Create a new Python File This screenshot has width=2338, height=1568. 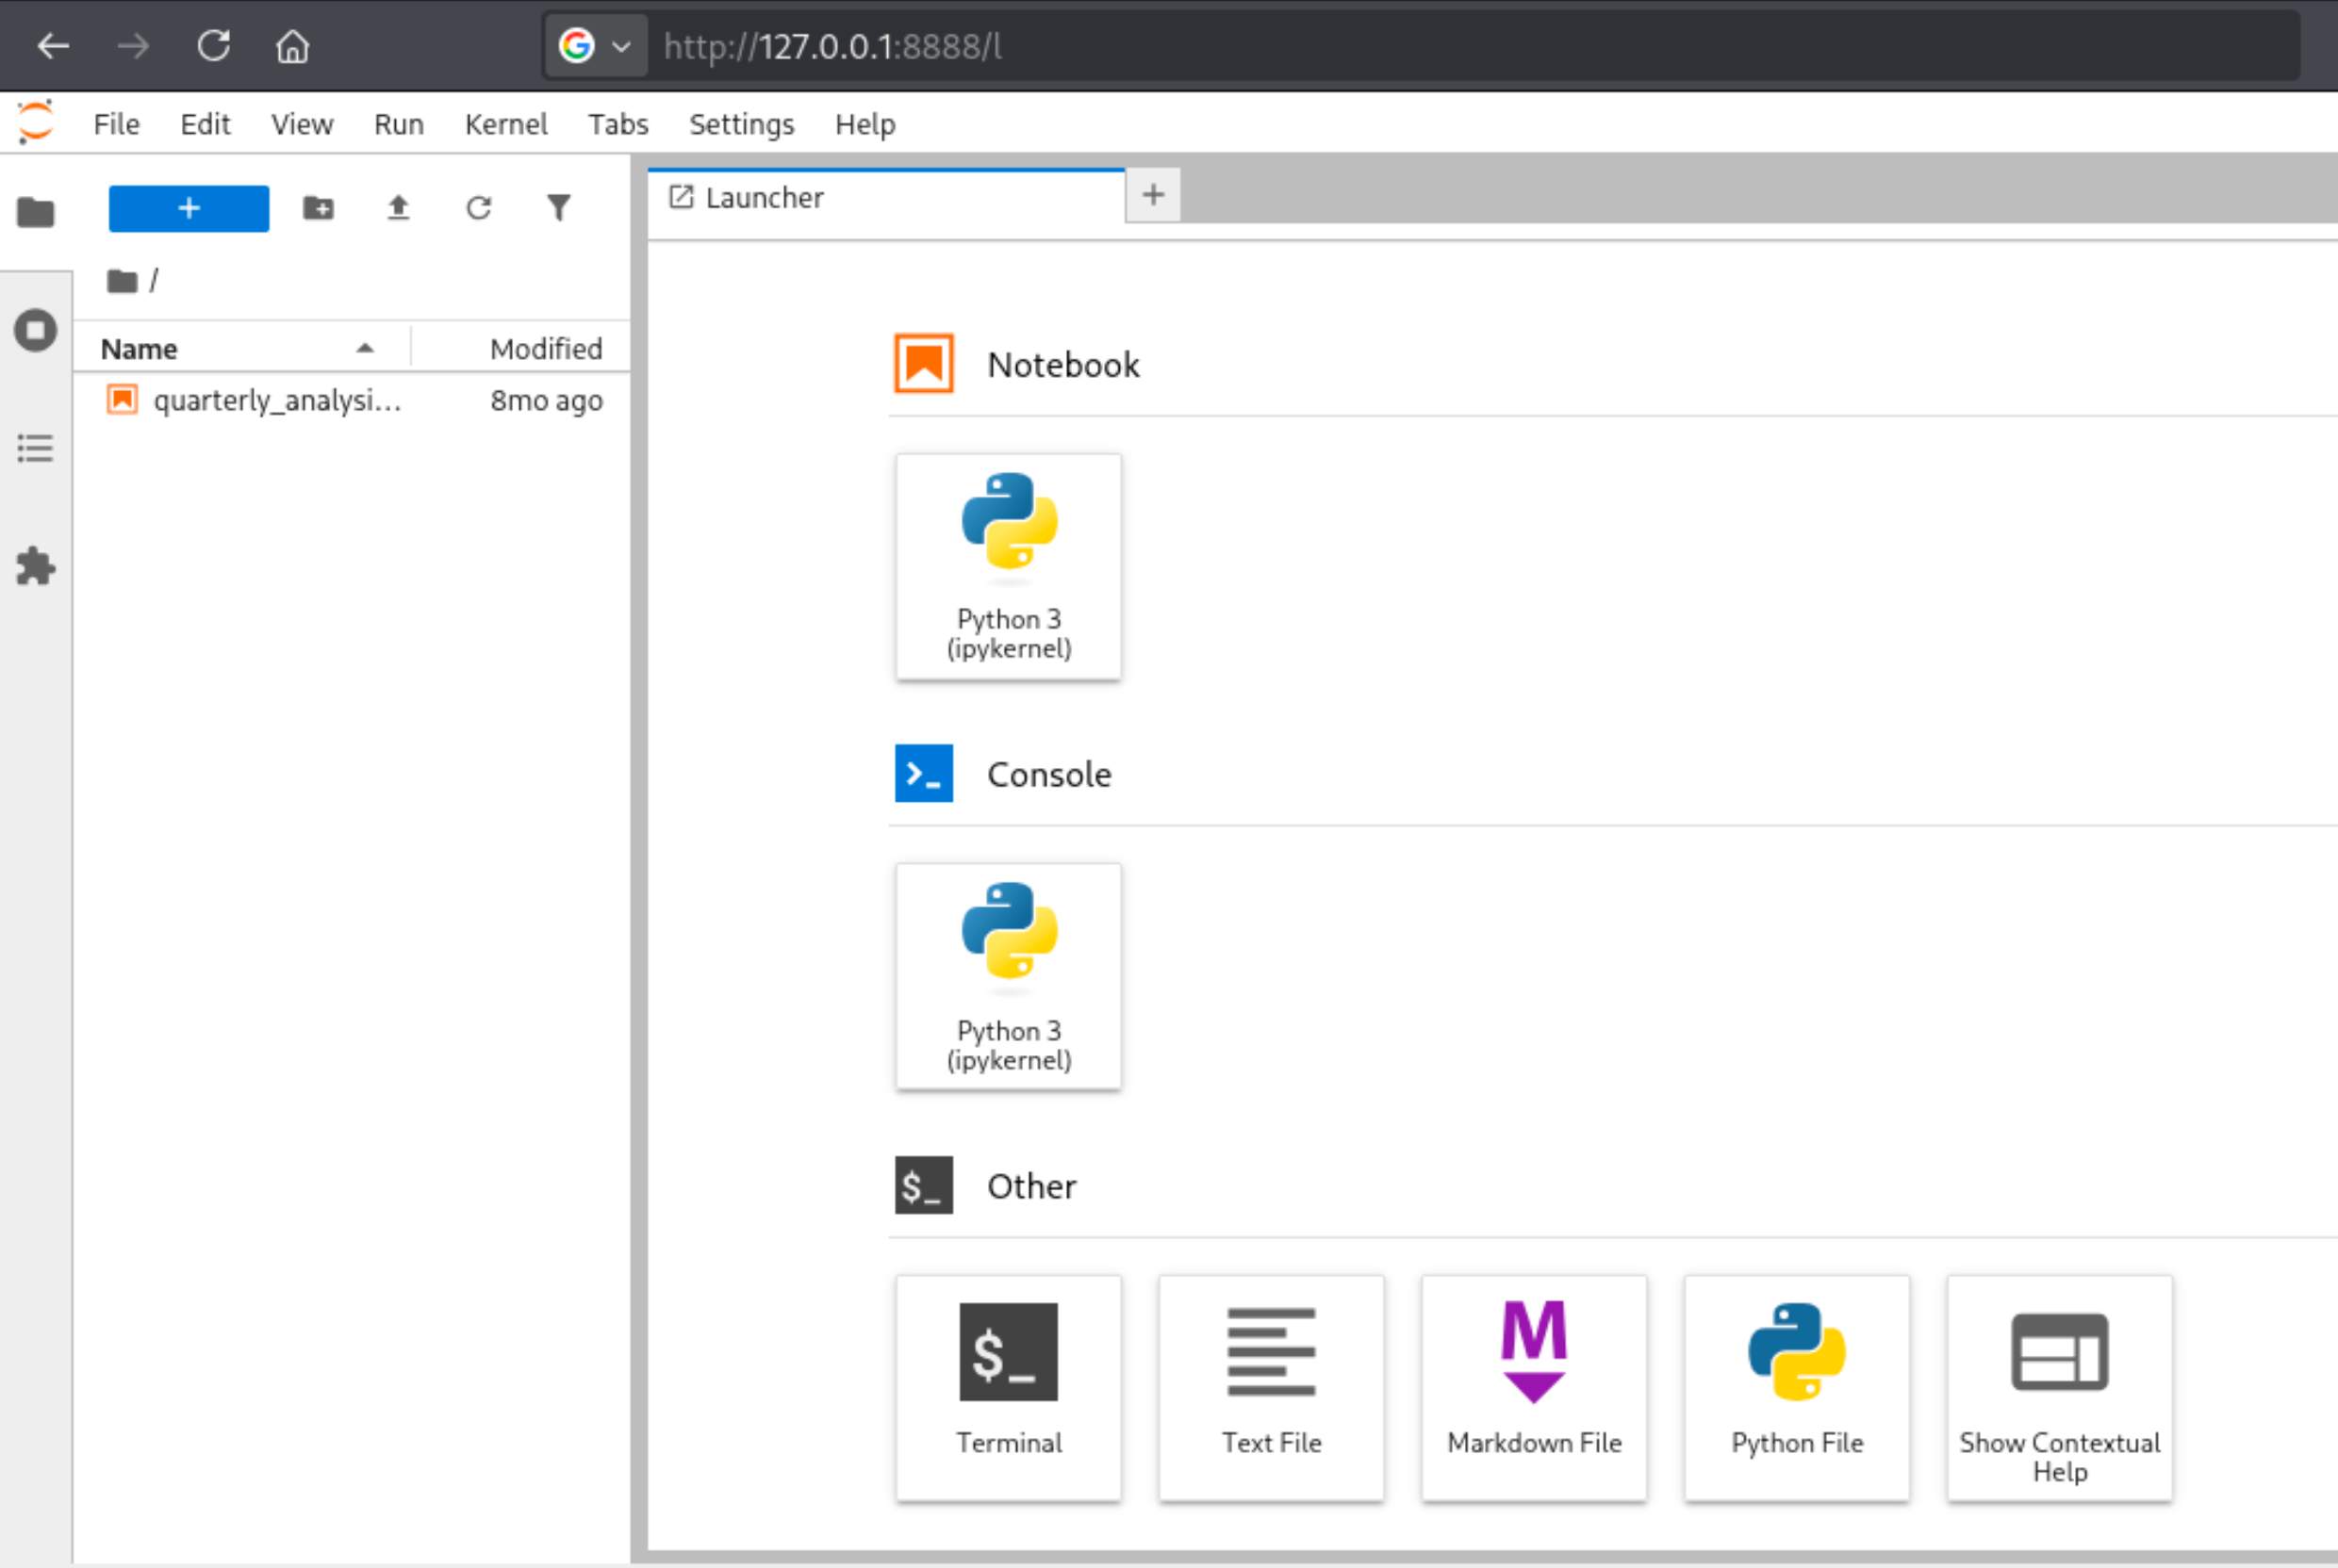coord(1797,1388)
